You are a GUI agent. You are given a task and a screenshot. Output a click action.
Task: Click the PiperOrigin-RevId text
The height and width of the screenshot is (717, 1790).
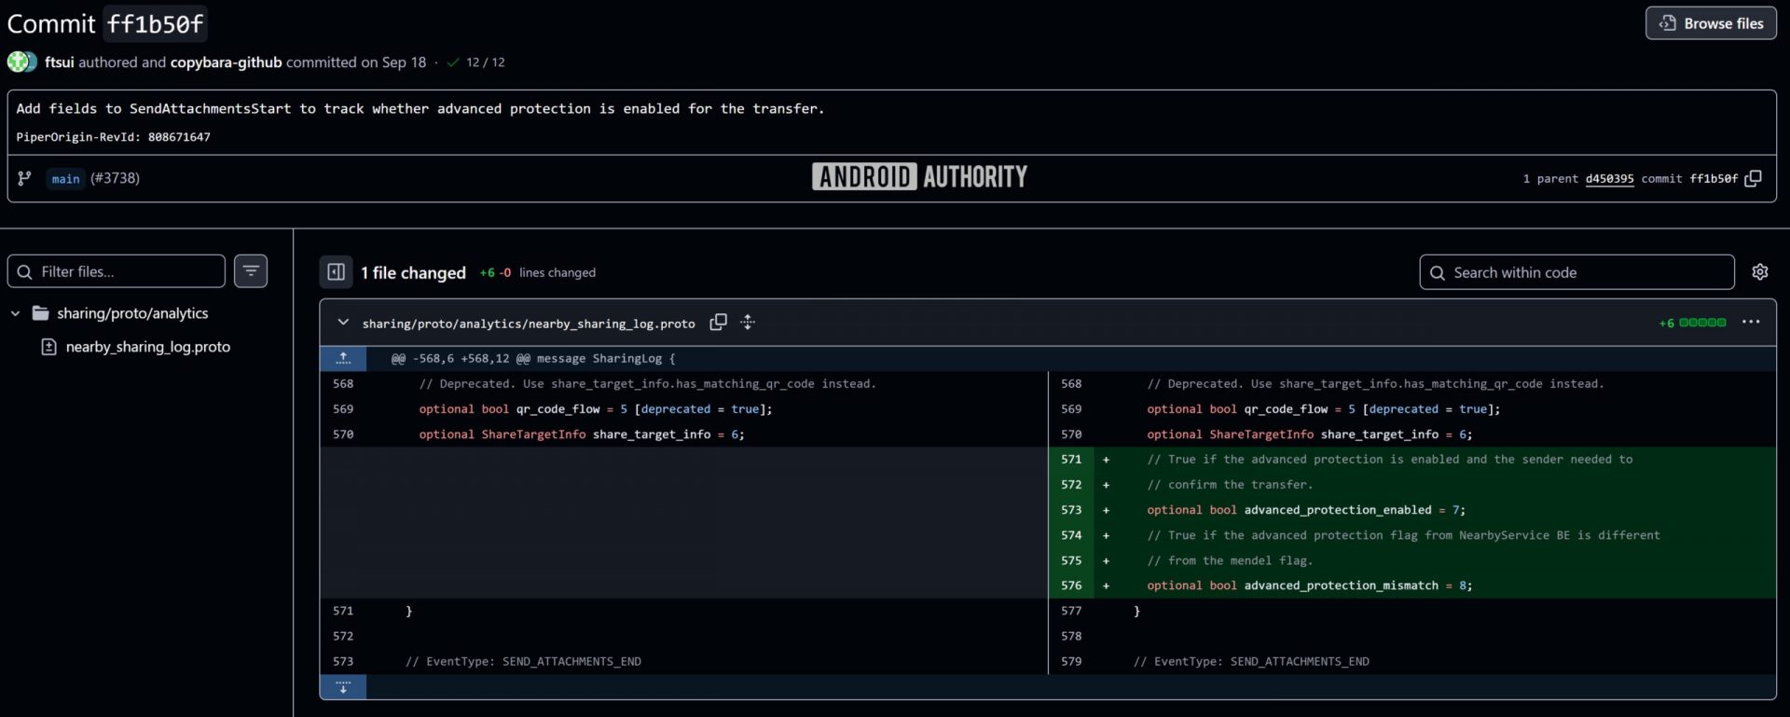click(113, 137)
